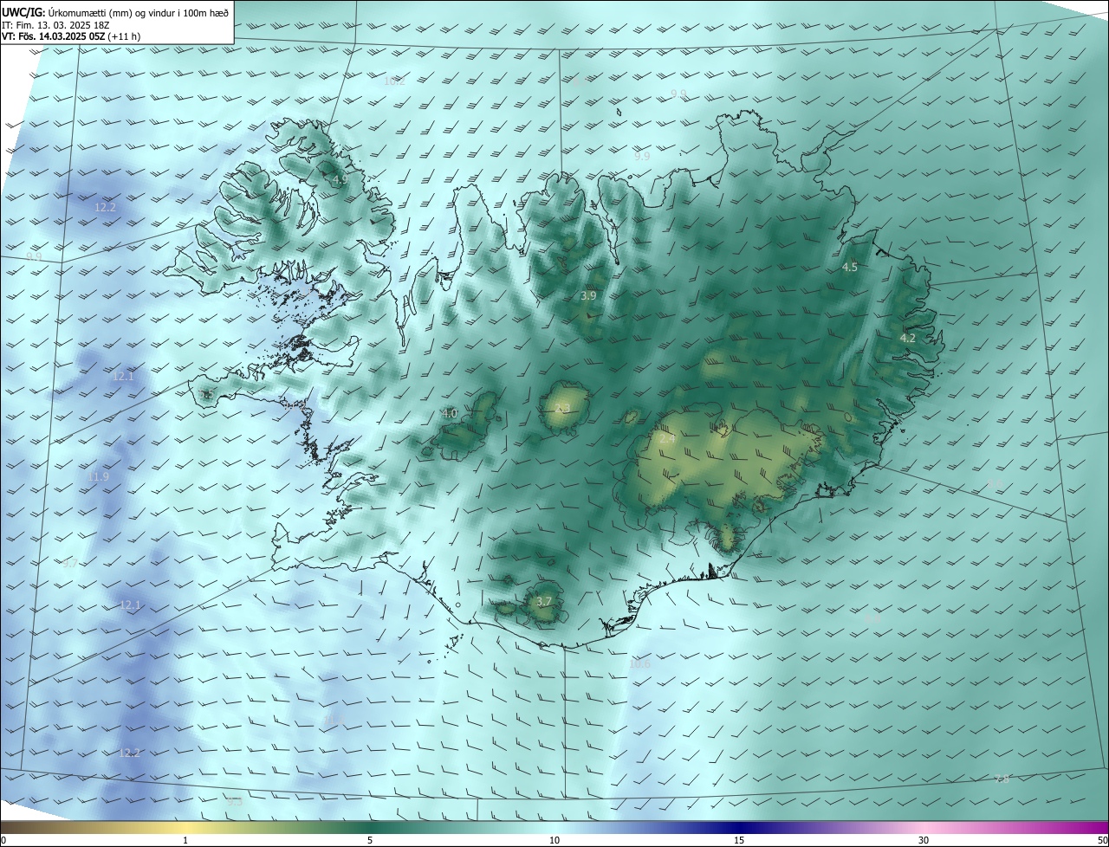The height and width of the screenshot is (847, 1109).
Task: Click the 50 tick label on the colour scale
Action: (1102, 840)
